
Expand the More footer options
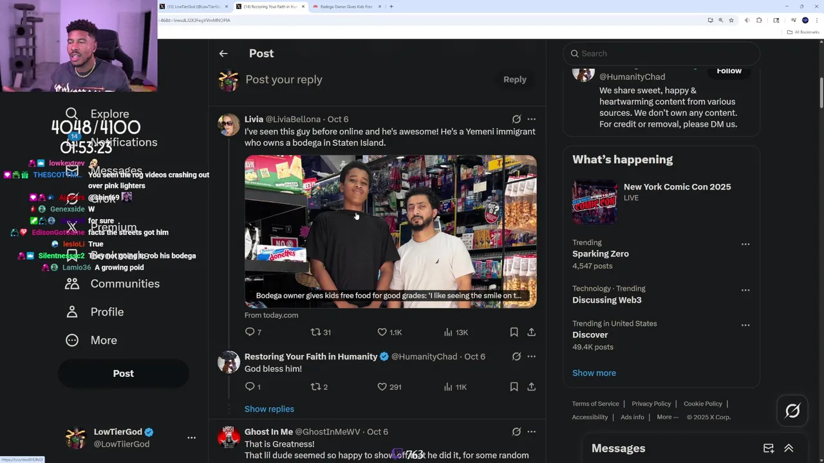pyautogui.click(x=668, y=417)
